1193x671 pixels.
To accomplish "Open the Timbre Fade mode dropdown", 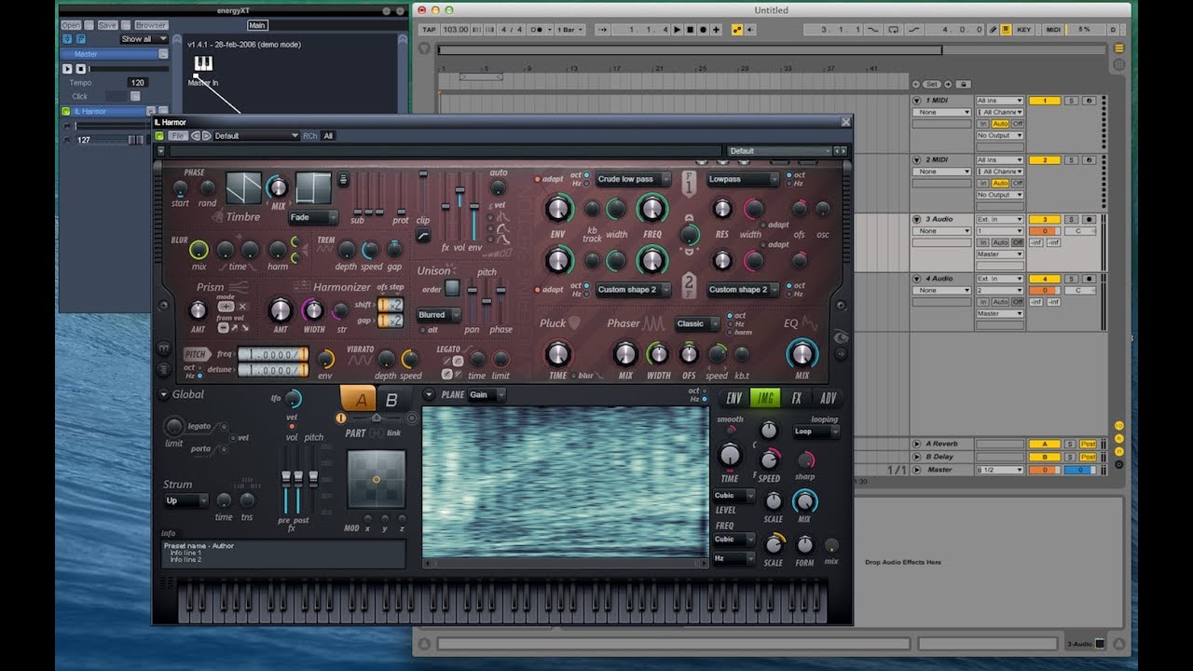I will tap(313, 217).
